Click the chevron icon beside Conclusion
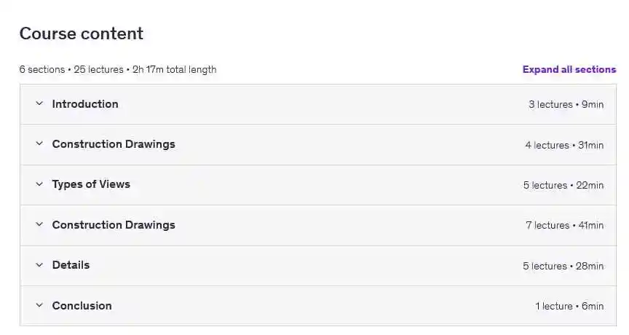Viewport: 629px width, 335px height. click(x=39, y=306)
